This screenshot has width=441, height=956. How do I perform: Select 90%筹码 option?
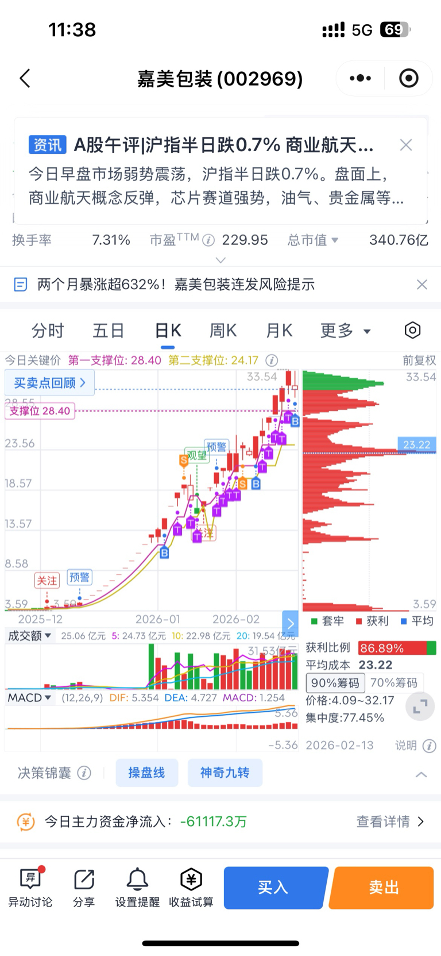[x=335, y=683]
